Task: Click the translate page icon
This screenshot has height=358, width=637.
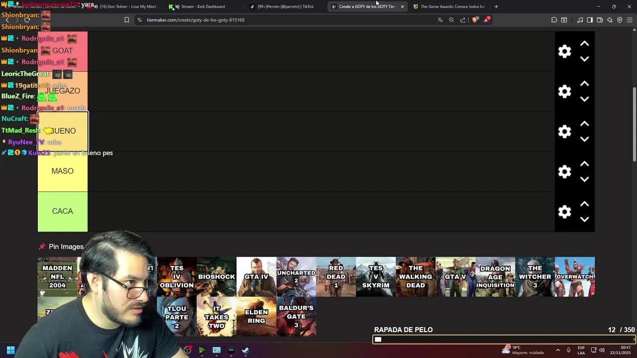Action: point(440,20)
